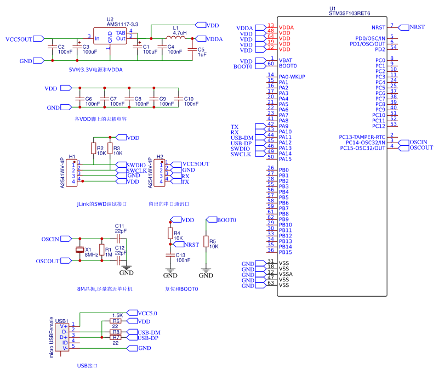439x374 pixels.
Task: Select series resistor R8
Action: [x=116, y=332]
